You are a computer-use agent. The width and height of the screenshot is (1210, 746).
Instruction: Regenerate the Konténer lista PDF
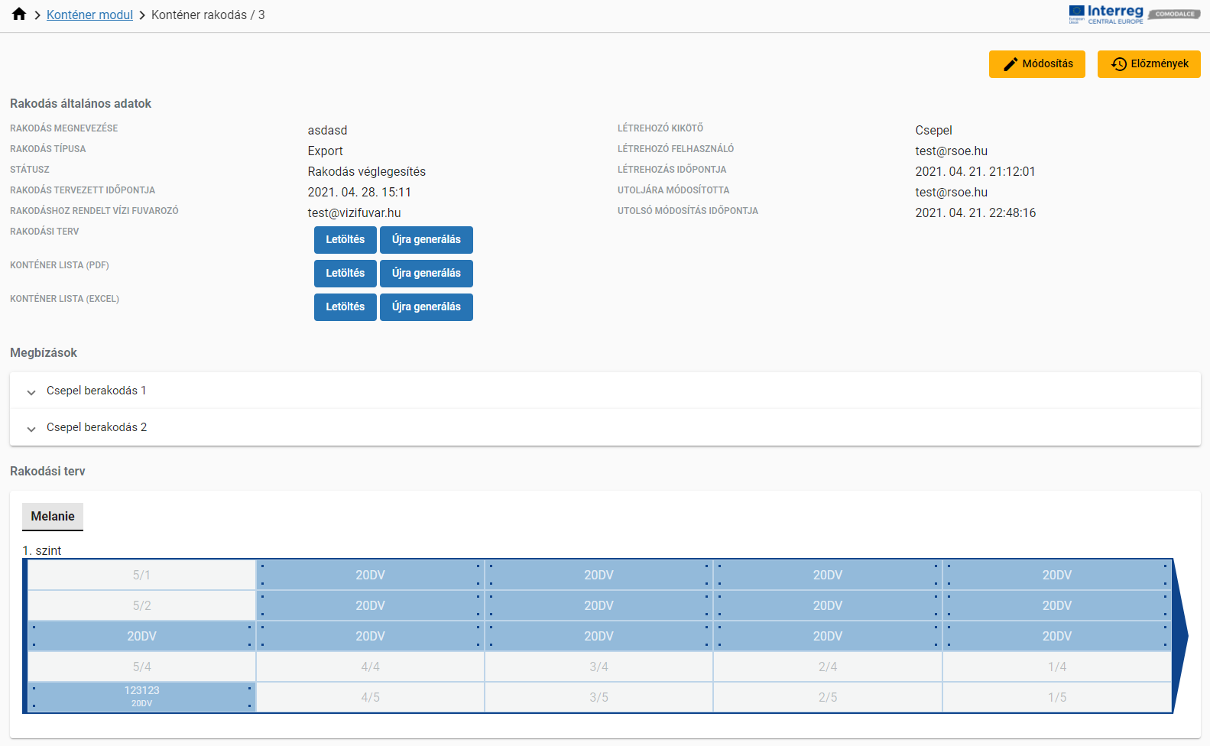pos(426,274)
